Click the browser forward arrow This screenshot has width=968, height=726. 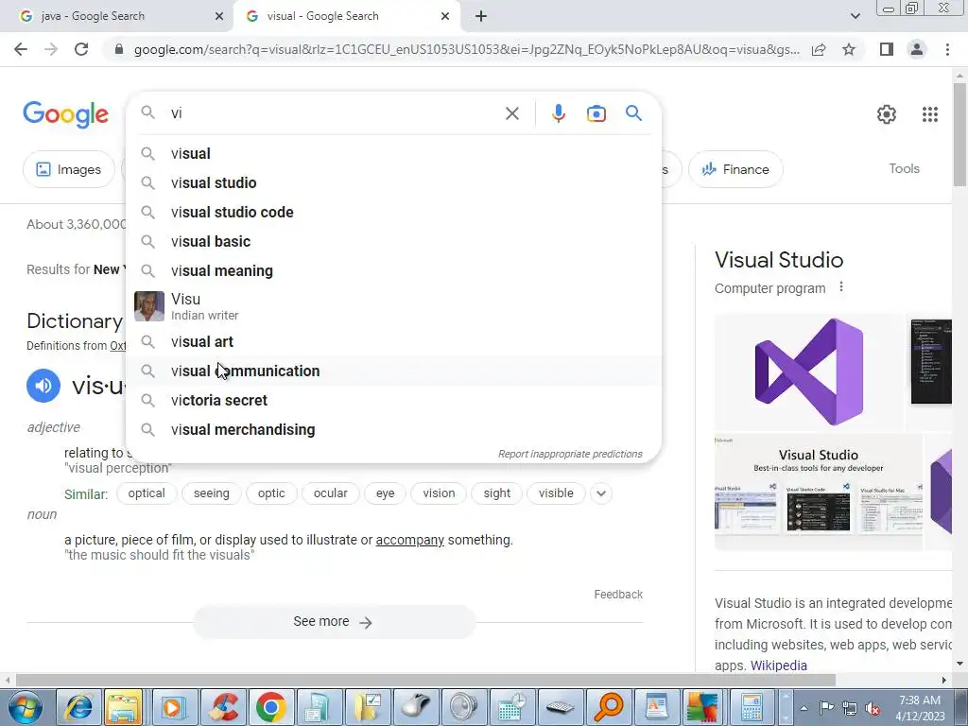[51, 49]
